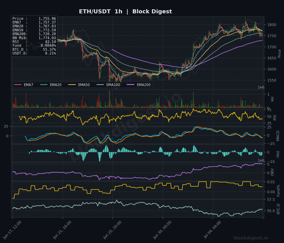Click the "Vol" axis label of the volume panel
The height and width of the screenshot is (243, 284).
[x=272, y=99]
